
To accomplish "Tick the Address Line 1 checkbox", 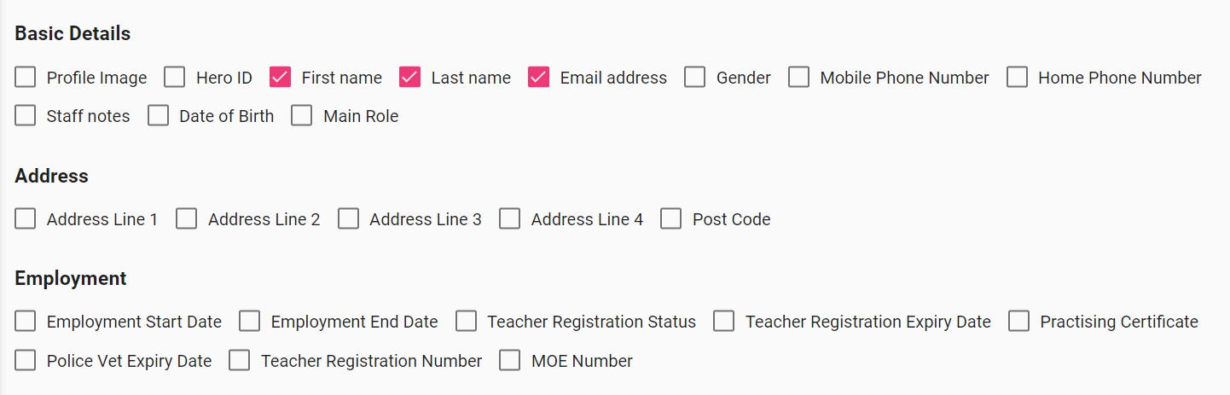I will 26,219.
